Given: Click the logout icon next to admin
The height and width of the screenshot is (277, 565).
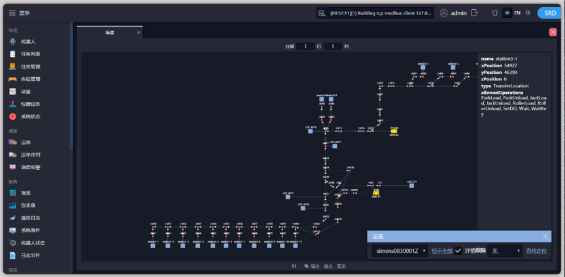Looking at the screenshot, I should [x=475, y=13].
